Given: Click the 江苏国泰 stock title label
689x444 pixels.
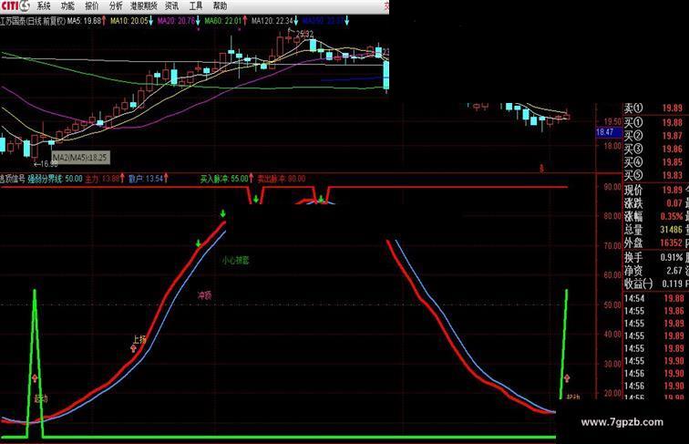Looking at the screenshot, I should [x=33, y=21].
